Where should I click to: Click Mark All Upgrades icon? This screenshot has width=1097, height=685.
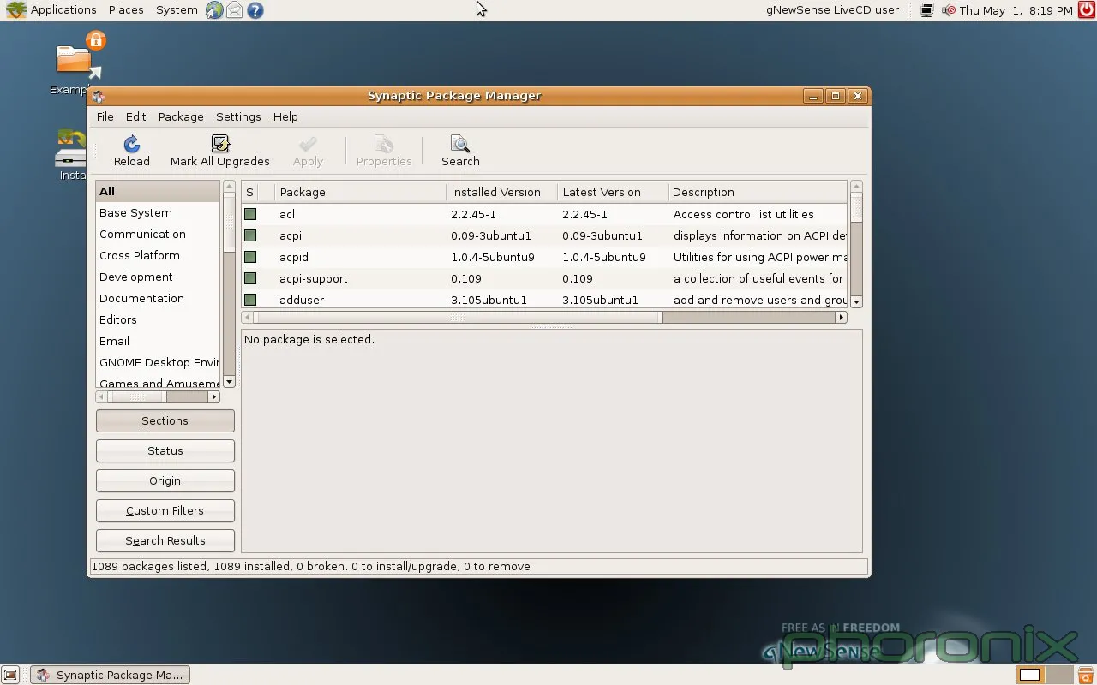pyautogui.click(x=220, y=144)
